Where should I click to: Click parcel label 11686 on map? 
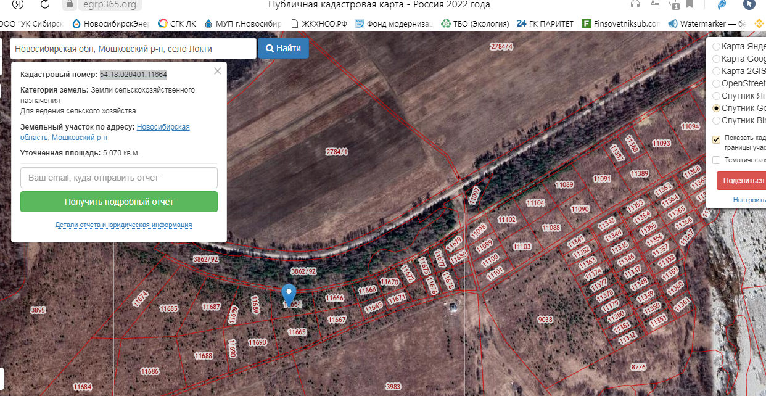coord(149,371)
